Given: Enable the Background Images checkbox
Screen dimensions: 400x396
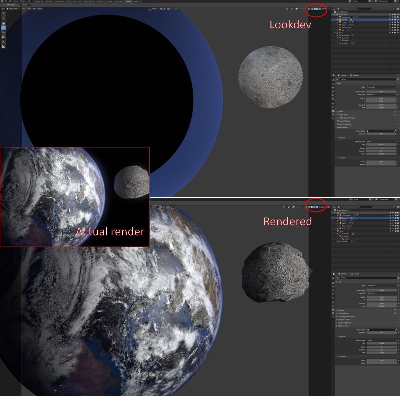Looking at the screenshot, I should click(338, 118).
